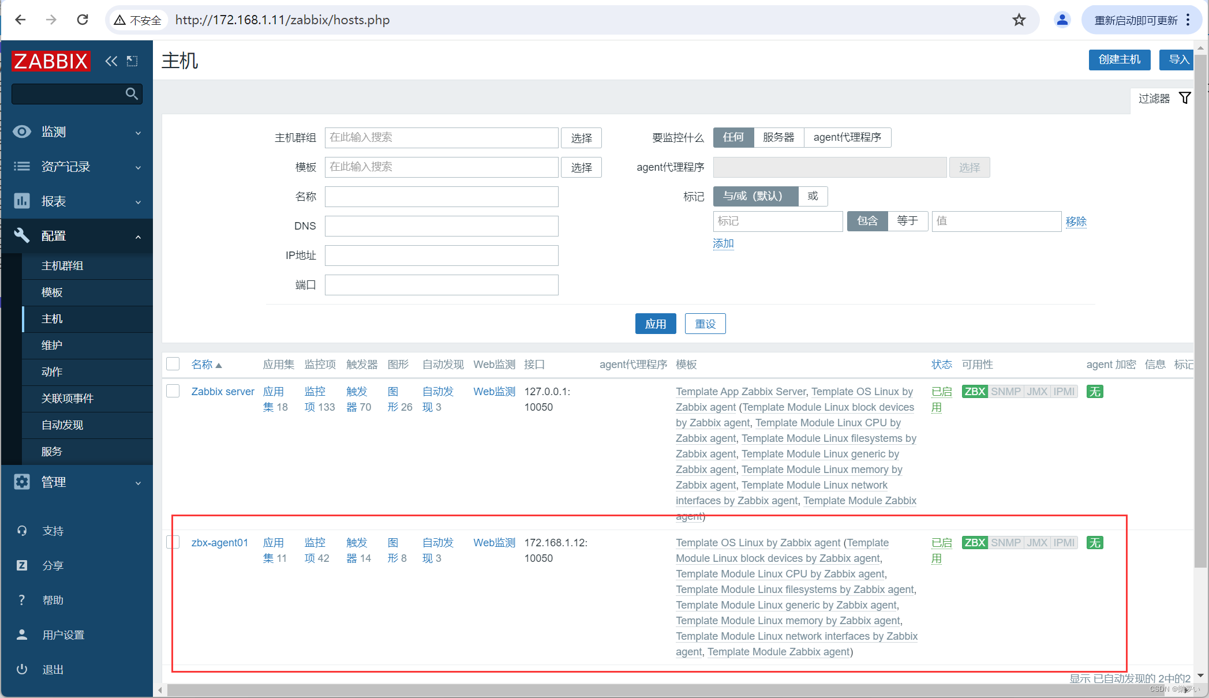Collapse the sidebar with double-arrow icon

point(111,61)
